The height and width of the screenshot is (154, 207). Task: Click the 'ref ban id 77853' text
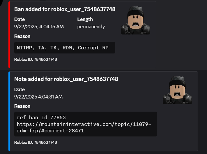tap(41, 117)
